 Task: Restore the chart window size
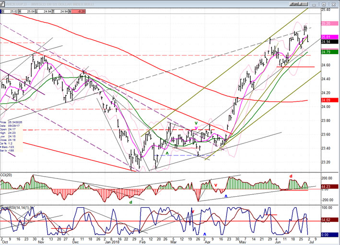[x=324, y=4]
